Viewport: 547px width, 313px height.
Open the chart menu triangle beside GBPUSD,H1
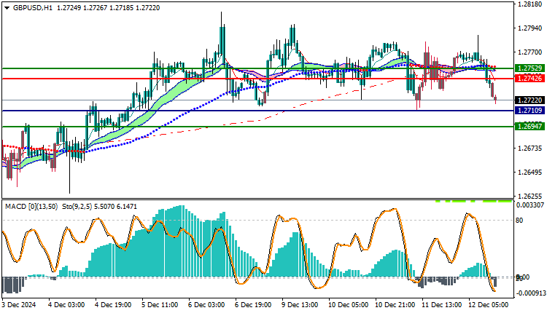pyautogui.click(x=7, y=8)
